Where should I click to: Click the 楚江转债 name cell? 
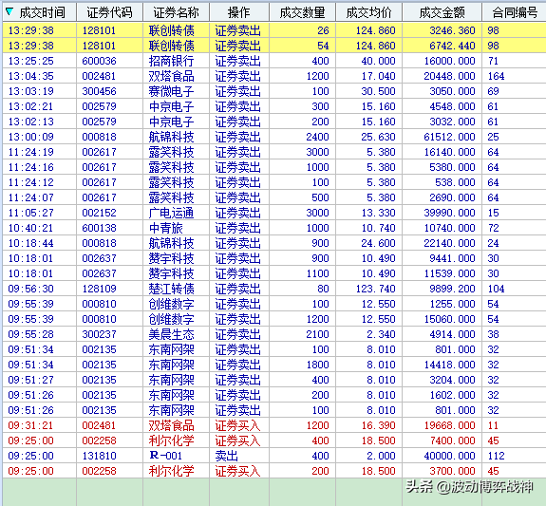[x=171, y=289]
